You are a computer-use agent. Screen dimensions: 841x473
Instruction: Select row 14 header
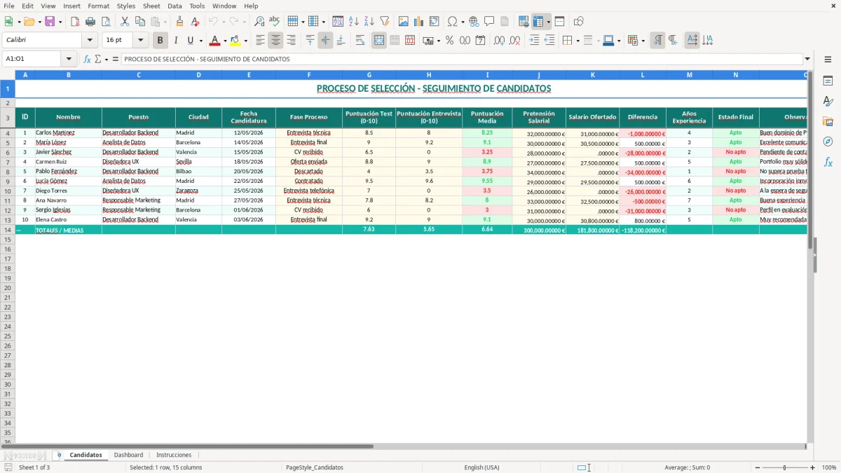tap(8, 230)
